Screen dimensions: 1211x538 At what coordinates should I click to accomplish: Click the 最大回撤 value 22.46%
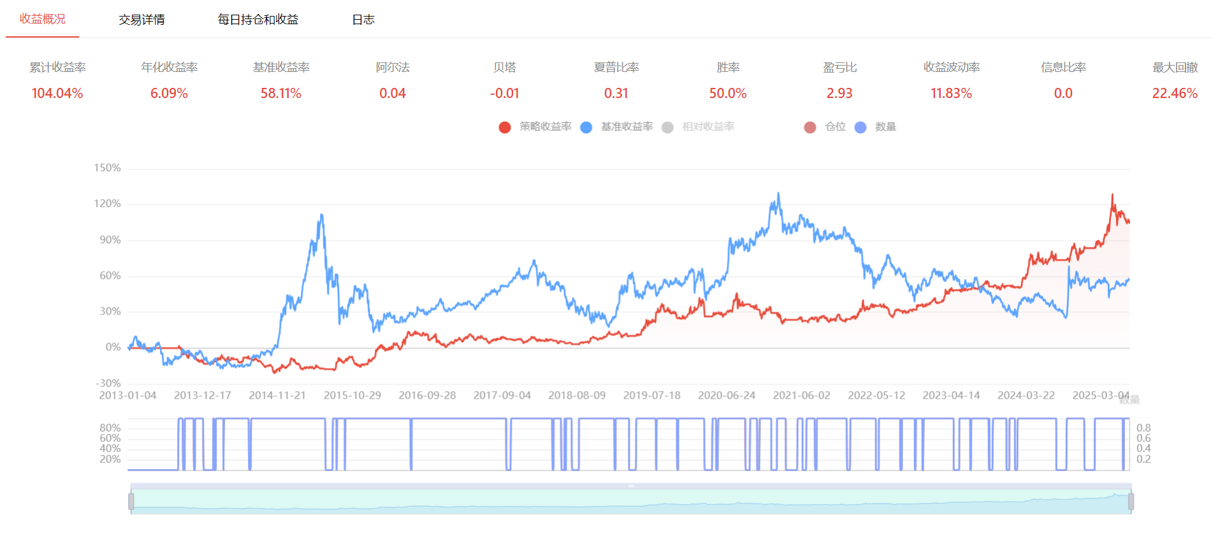[1175, 94]
